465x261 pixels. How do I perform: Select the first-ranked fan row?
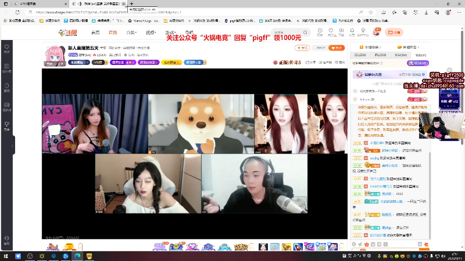coord(390,91)
